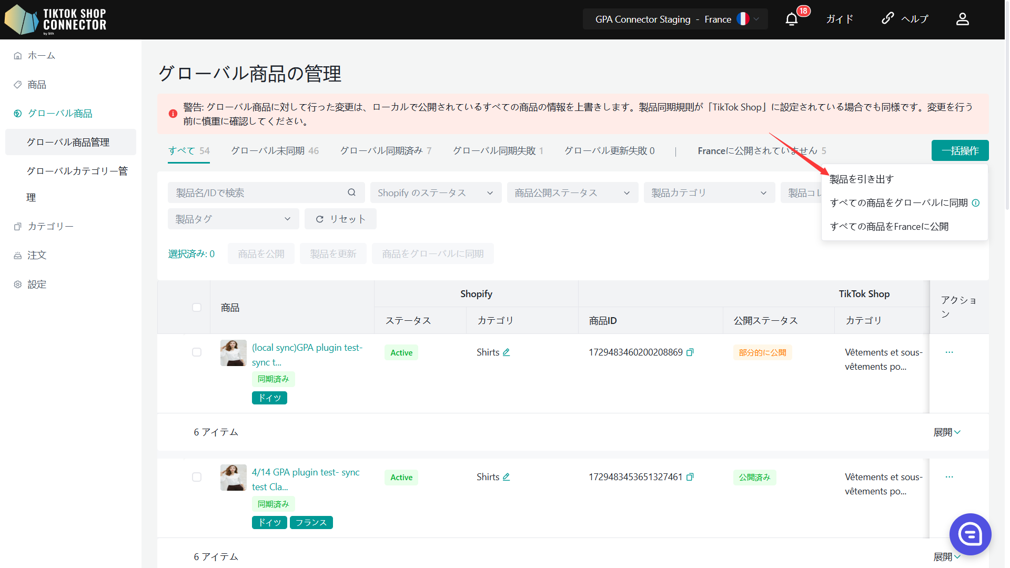The image size is (1010, 568).
Task: Expand the 6 アイテム row under the 4/14 product
Action: pyautogui.click(x=947, y=557)
